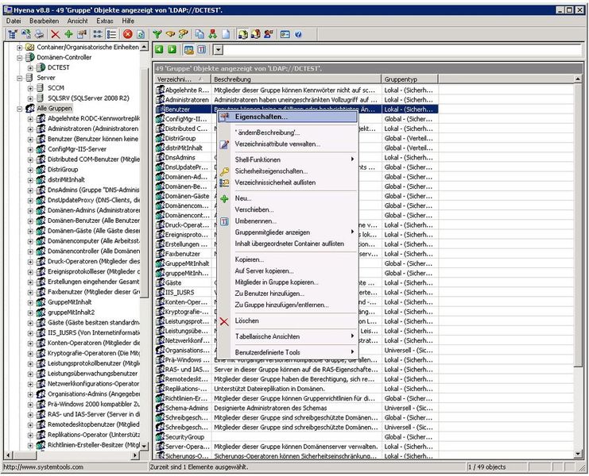Sort by the Gruppentyp column header
This screenshot has width=589, height=476.
coord(410,79)
